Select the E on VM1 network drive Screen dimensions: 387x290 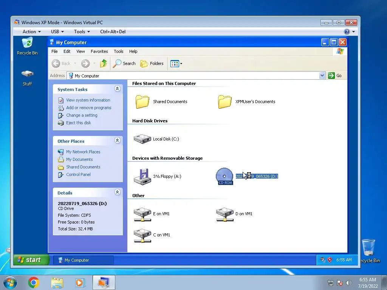click(x=142, y=214)
